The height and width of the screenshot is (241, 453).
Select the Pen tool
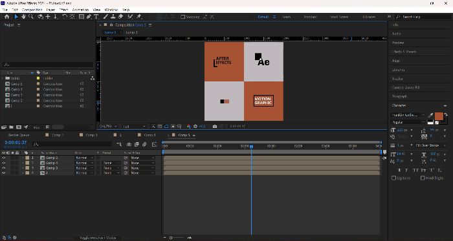pyautogui.click(x=89, y=17)
